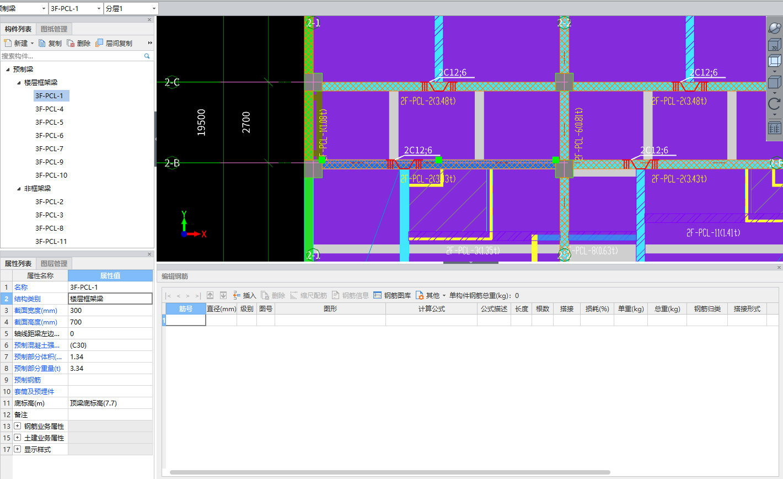Select 3F-PCL-10 in component tree

[x=51, y=175]
